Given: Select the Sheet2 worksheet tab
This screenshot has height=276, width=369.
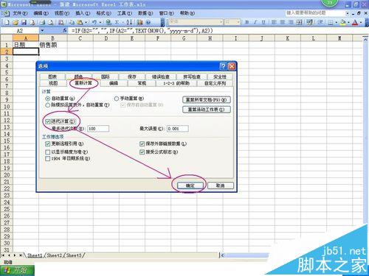Looking at the screenshot, I should click(54, 255).
